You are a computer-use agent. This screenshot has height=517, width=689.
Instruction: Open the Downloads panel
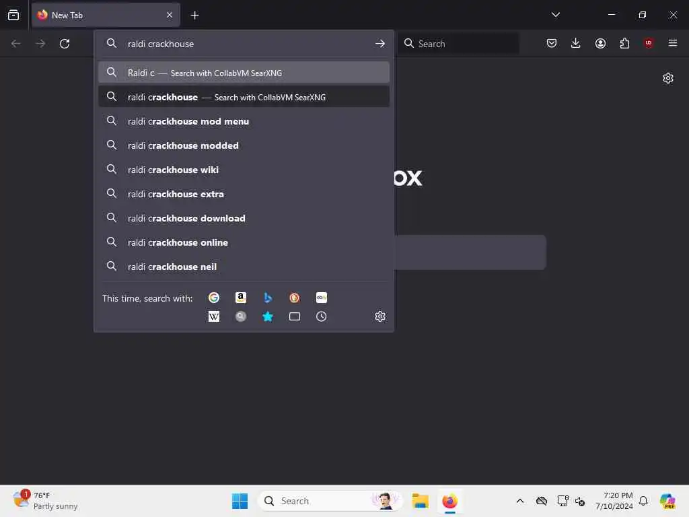click(x=576, y=43)
